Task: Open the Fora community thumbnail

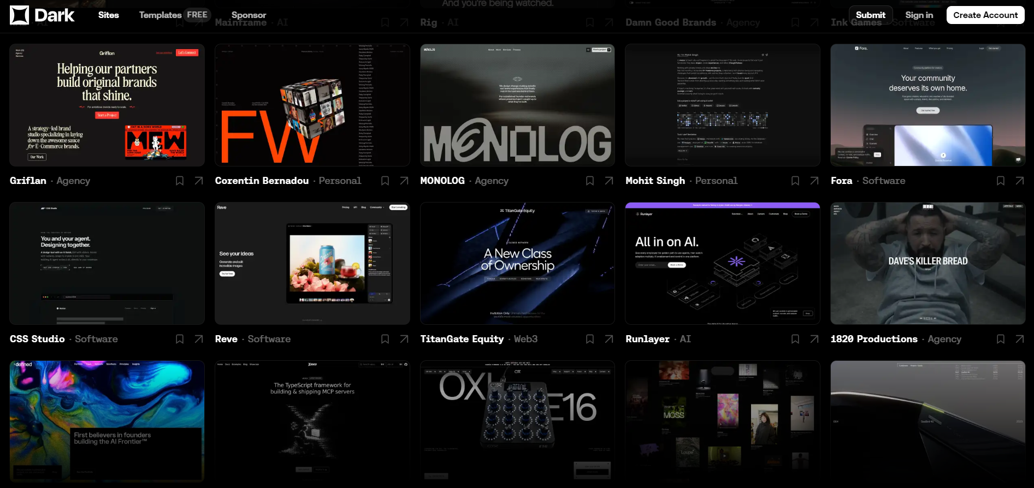Action: click(x=928, y=105)
